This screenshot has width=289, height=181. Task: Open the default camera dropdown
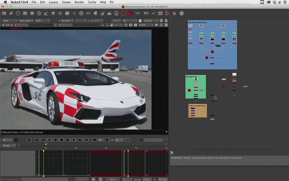pos(151,21)
